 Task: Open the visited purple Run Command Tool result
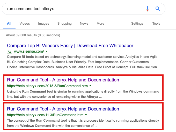point(63,80)
